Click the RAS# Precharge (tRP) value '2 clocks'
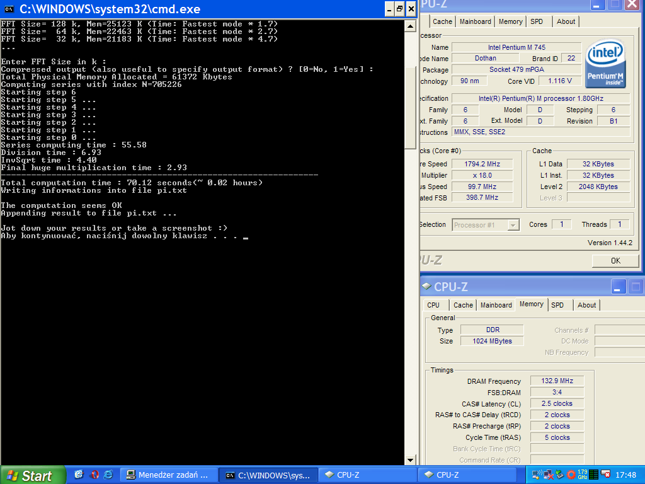 (x=557, y=426)
